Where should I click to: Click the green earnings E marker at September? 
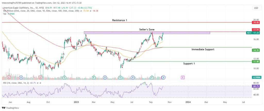click(x=152, y=77)
